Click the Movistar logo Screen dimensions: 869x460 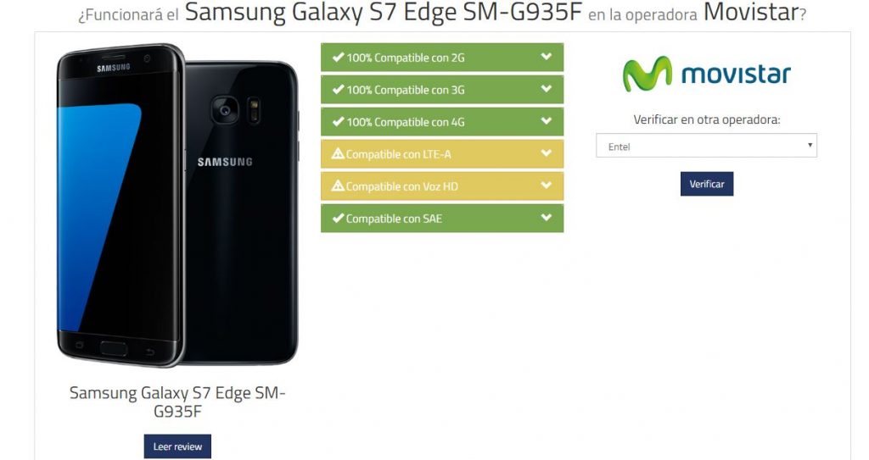tap(707, 75)
